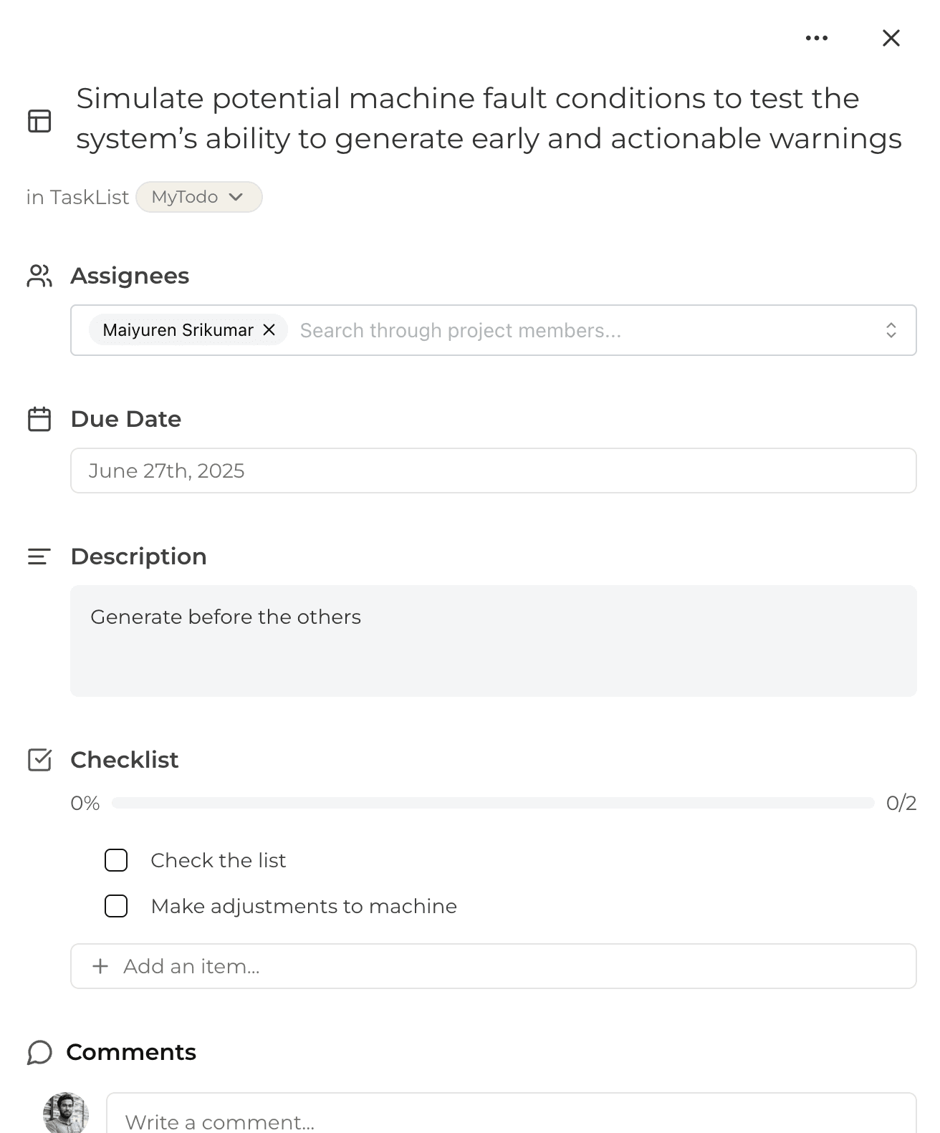
Task: Click the checklist progress bar
Action: pyautogui.click(x=493, y=803)
